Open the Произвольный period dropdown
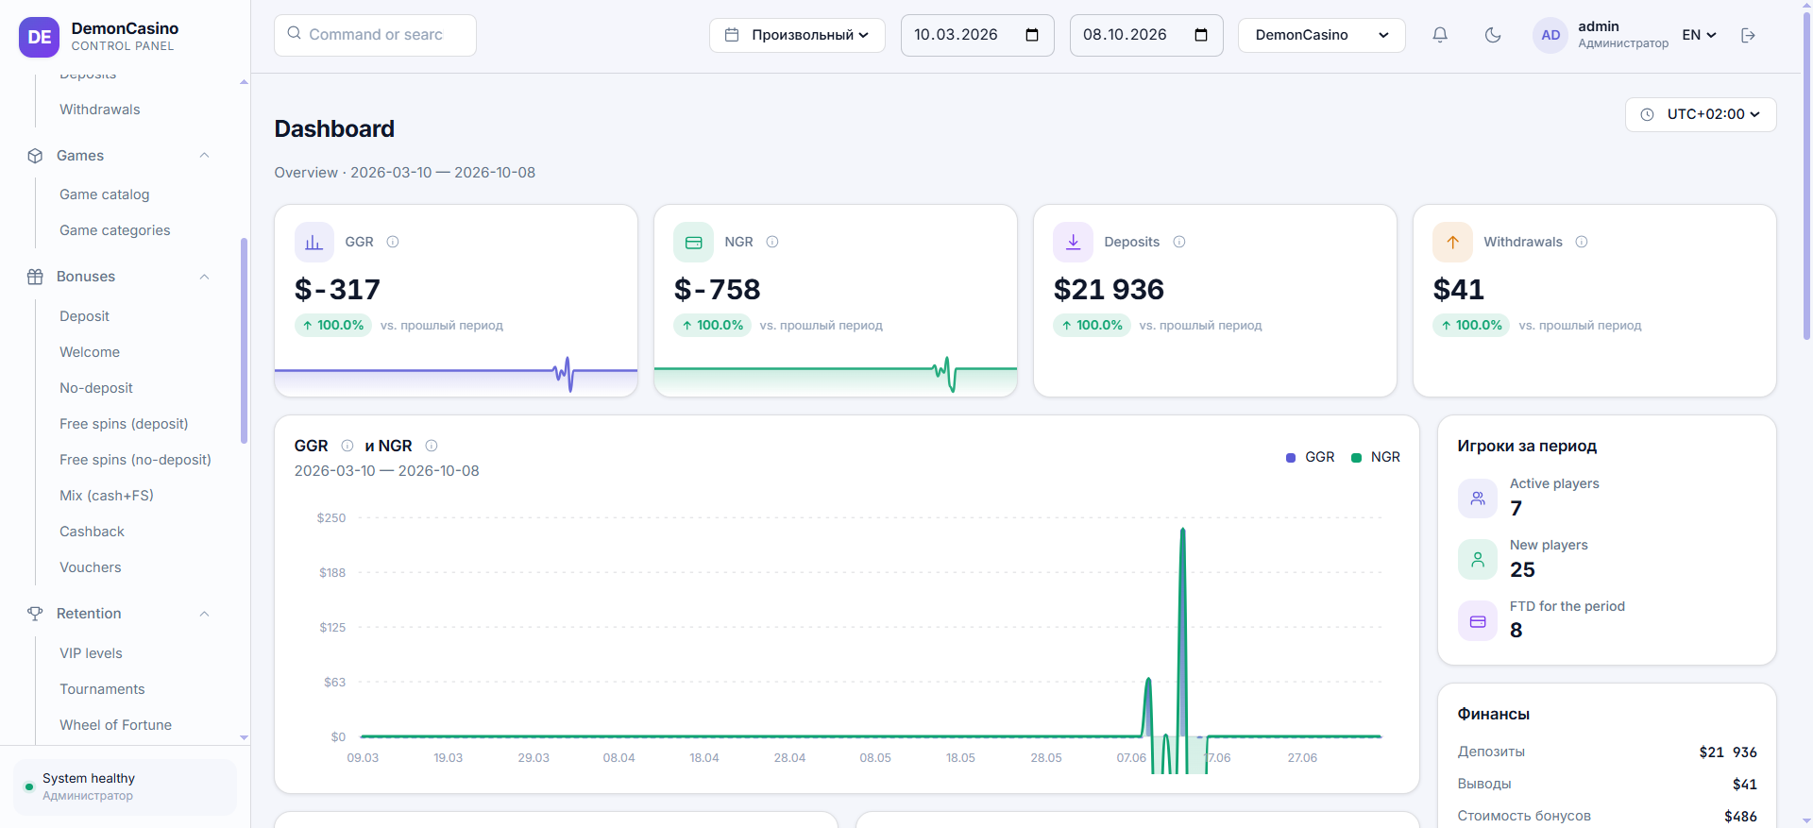This screenshot has width=1813, height=828. coord(797,35)
